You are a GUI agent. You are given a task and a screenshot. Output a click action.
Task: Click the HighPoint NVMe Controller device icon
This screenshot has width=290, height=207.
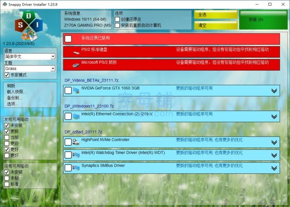76,142
